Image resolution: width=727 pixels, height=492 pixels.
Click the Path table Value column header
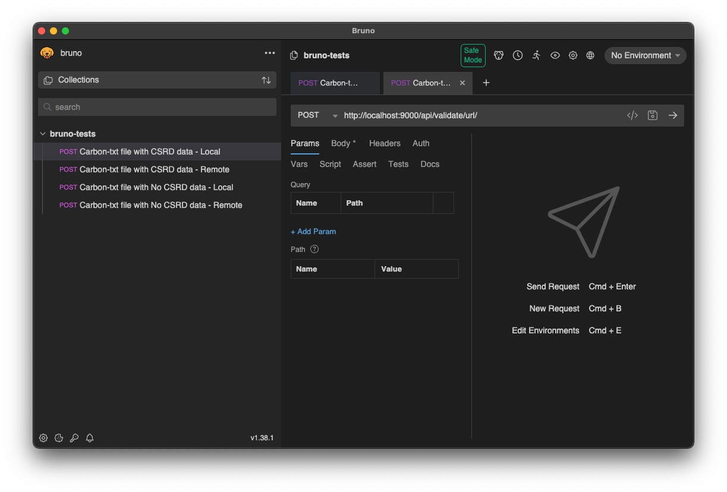[417, 269]
